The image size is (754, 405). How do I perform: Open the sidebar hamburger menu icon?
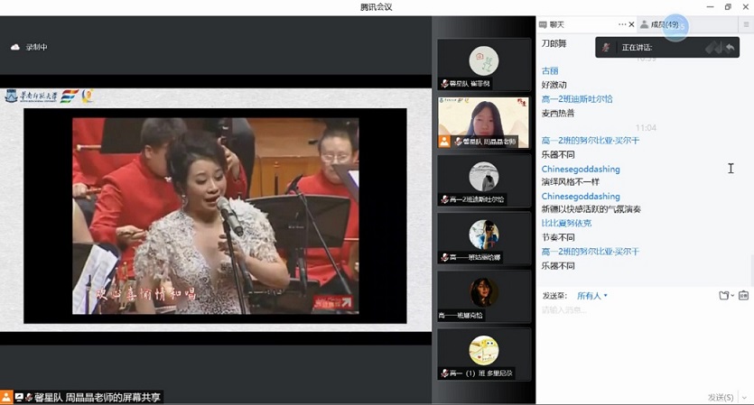tap(746, 24)
